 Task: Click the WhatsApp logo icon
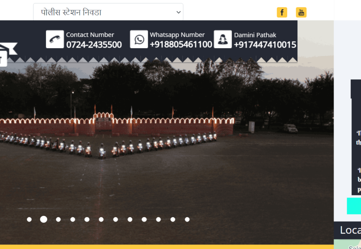click(x=139, y=39)
